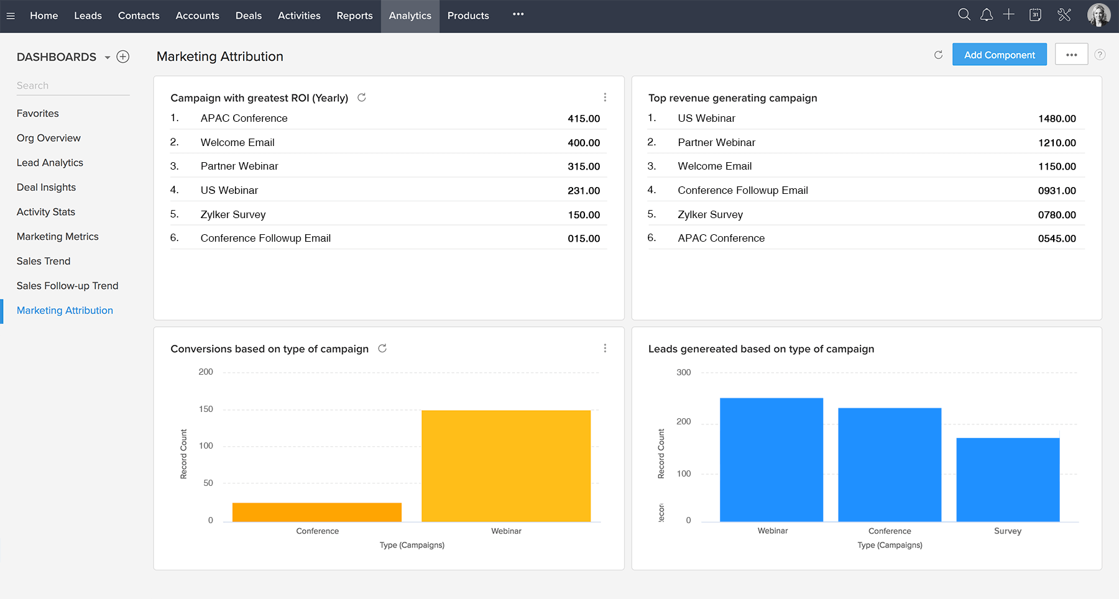Click the search magnifier icon
The height and width of the screenshot is (599, 1119).
[x=964, y=15]
